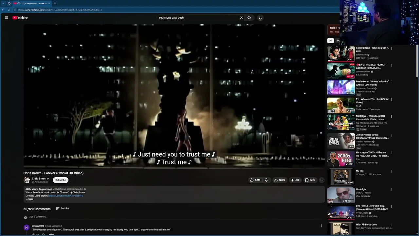Like the video with 1.4M thumbs up
This screenshot has width=419, height=236.
(x=255, y=180)
